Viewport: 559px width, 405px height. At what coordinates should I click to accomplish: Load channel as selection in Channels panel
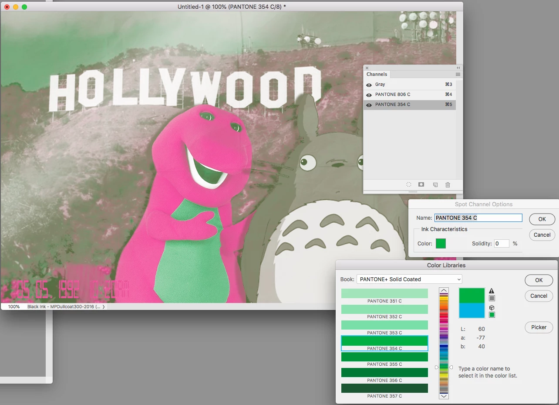(x=409, y=185)
